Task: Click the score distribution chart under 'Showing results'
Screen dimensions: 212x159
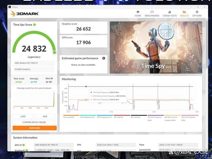Action: (34, 100)
